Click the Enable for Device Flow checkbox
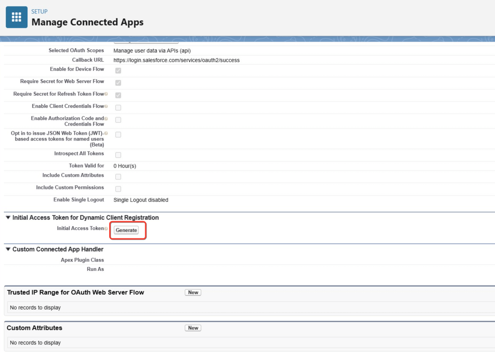 pos(118,71)
